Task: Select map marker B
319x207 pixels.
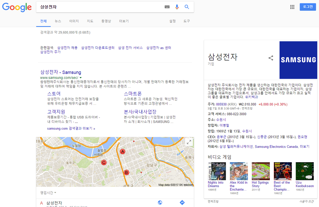Action: pos(126,172)
